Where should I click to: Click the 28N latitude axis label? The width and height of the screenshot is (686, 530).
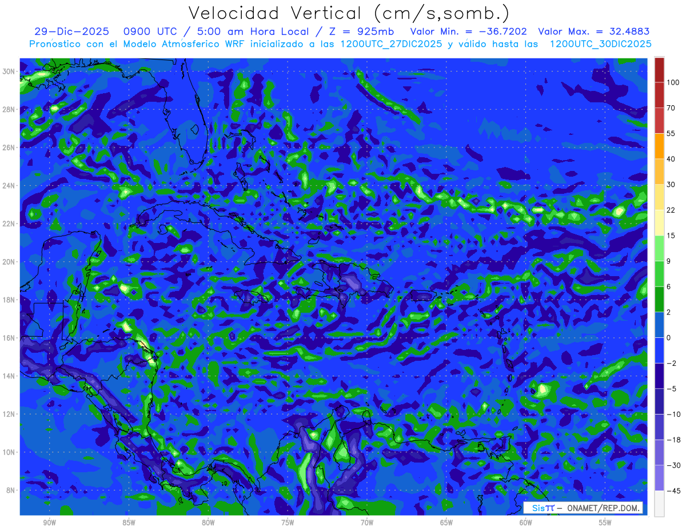pos(10,109)
